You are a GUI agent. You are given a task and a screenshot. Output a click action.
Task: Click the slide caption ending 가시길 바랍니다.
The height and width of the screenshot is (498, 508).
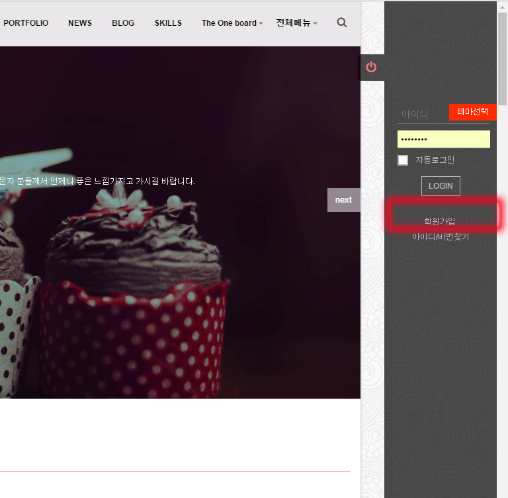(97, 181)
